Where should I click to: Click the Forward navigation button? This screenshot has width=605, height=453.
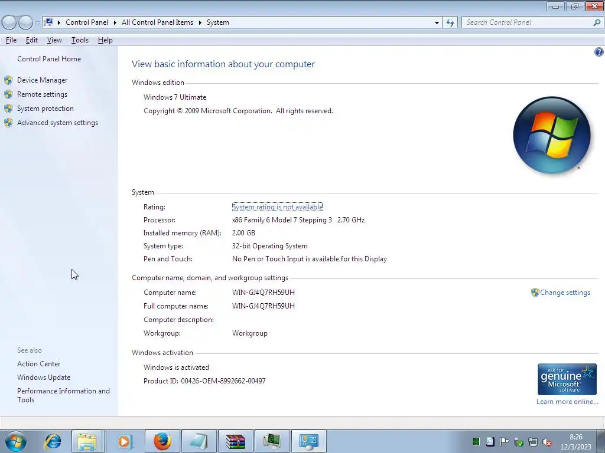tap(26, 23)
